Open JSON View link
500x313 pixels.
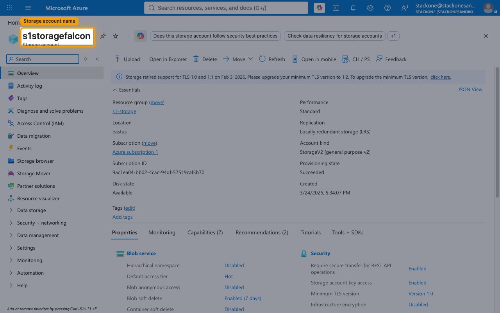click(x=470, y=89)
